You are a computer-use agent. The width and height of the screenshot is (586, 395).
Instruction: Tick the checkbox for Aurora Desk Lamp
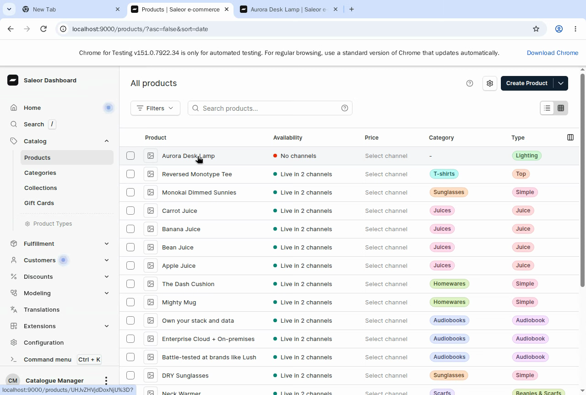pos(130,156)
